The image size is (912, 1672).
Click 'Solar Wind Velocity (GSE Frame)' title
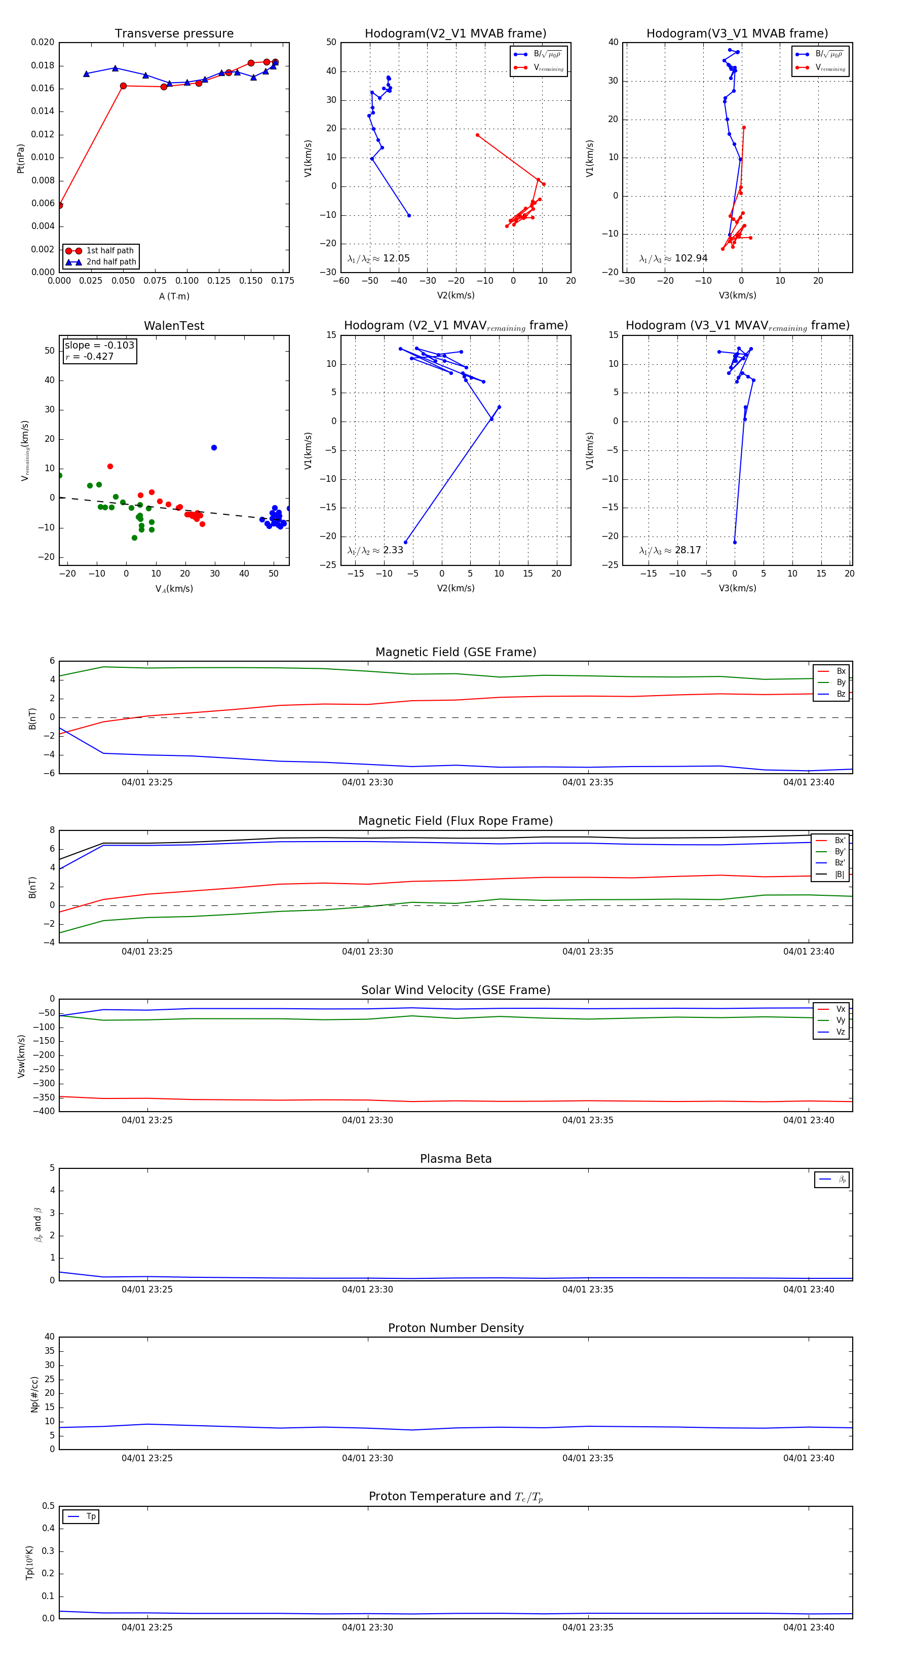455,990
